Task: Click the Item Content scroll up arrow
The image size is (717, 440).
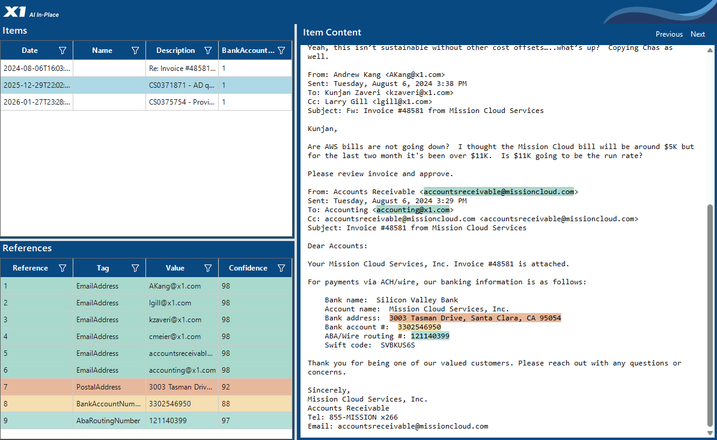Action: [x=709, y=50]
